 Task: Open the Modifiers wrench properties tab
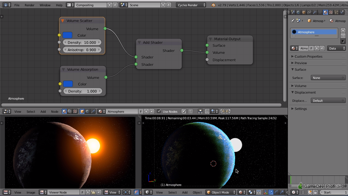click(315, 12)
